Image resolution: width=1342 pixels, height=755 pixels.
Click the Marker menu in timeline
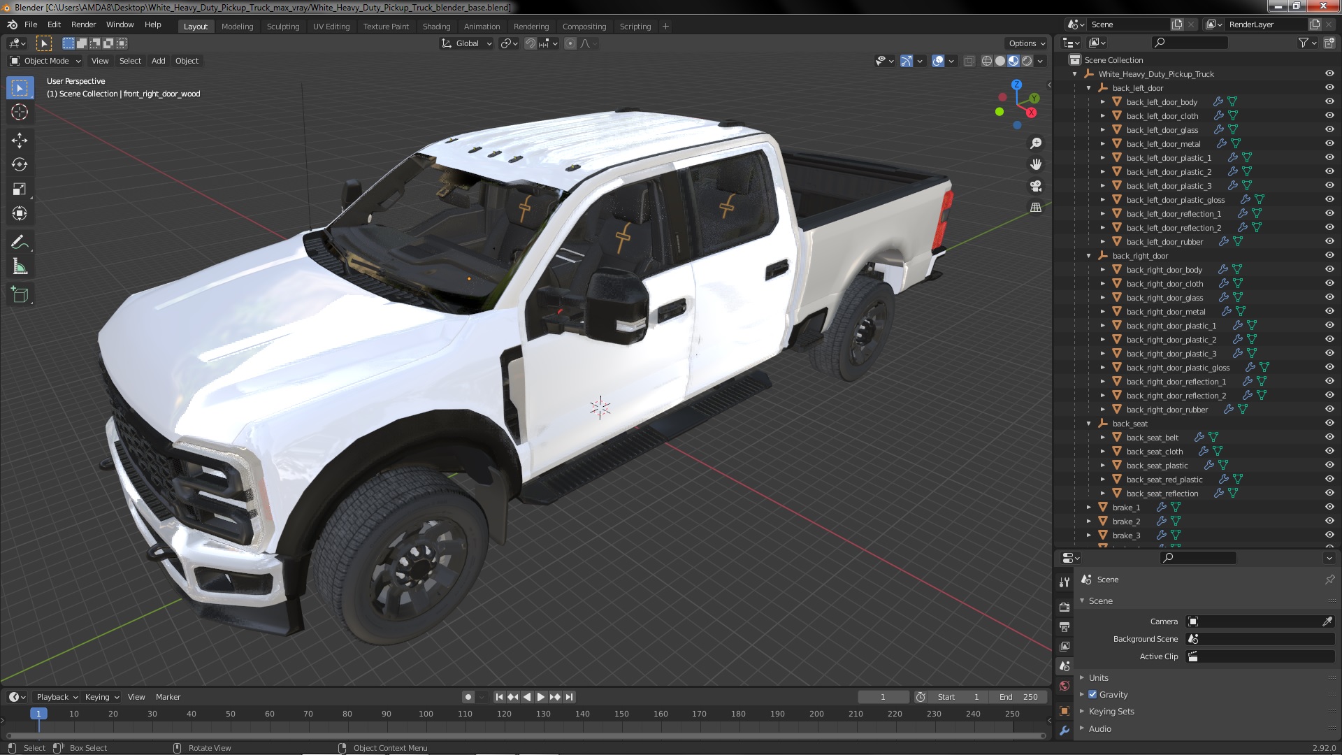tap(168, 697)
